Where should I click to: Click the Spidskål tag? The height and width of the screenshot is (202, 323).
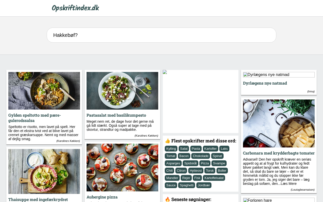[191, 163]
